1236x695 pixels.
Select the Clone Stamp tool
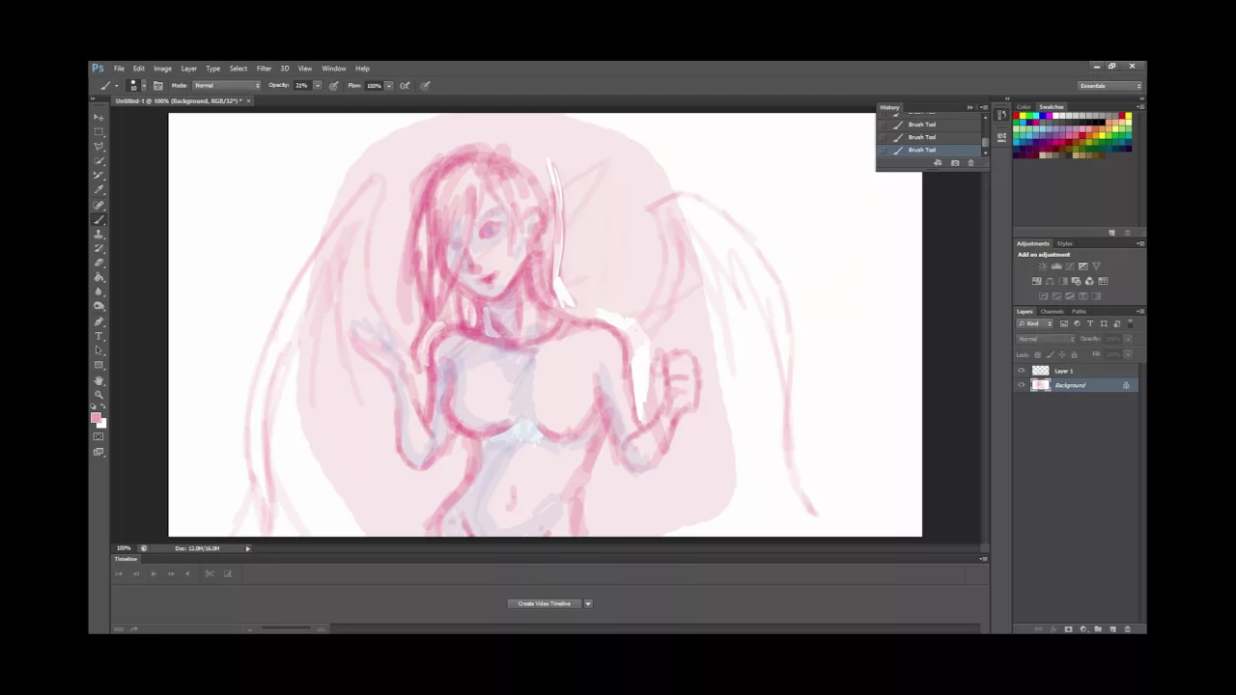98,234
